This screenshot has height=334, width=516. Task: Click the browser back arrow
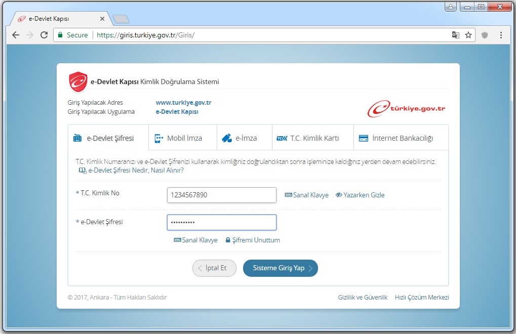tap(16, 35)
